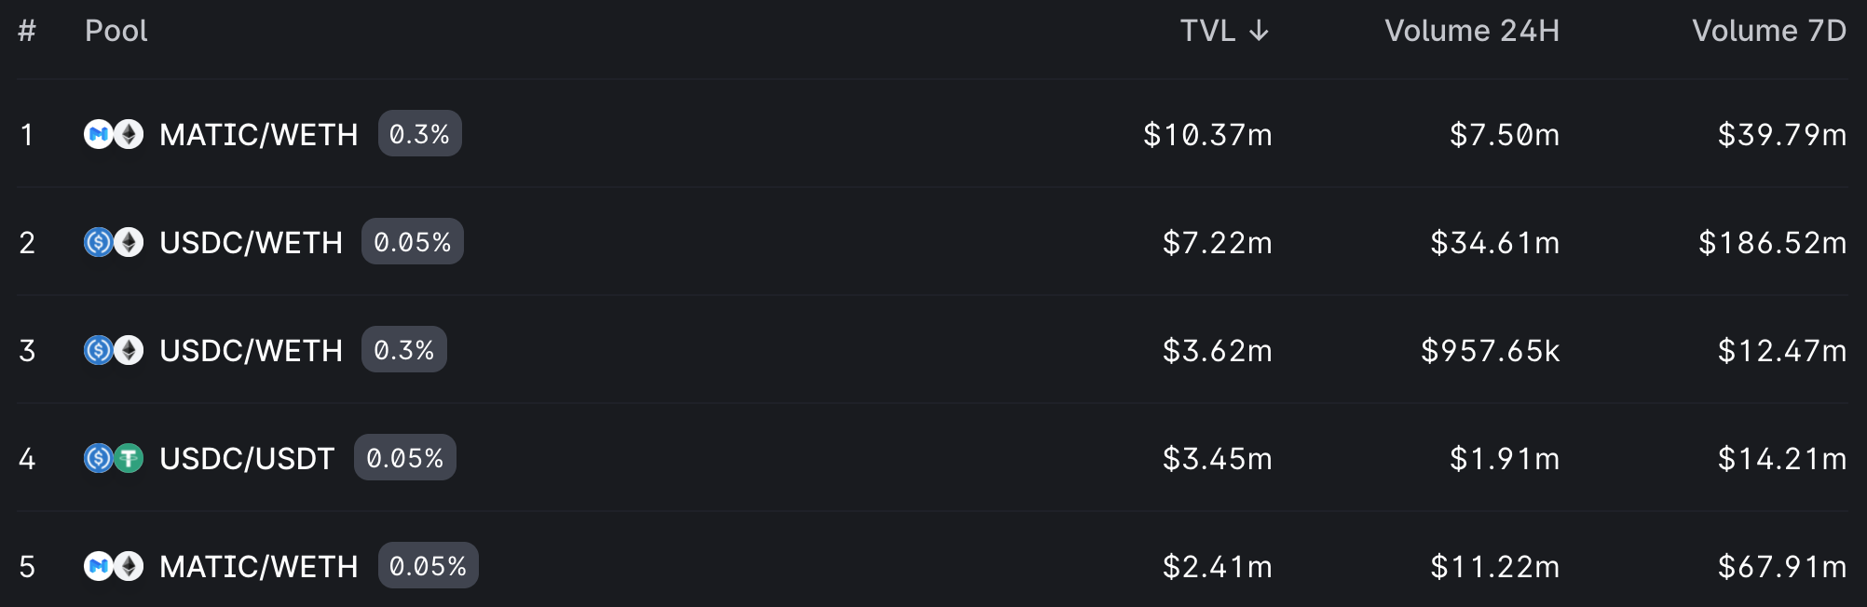The height and width of the screenshot is (607, 1867).
Task: Click the TVL sort arrow icon
Action: click(1259, 31)
